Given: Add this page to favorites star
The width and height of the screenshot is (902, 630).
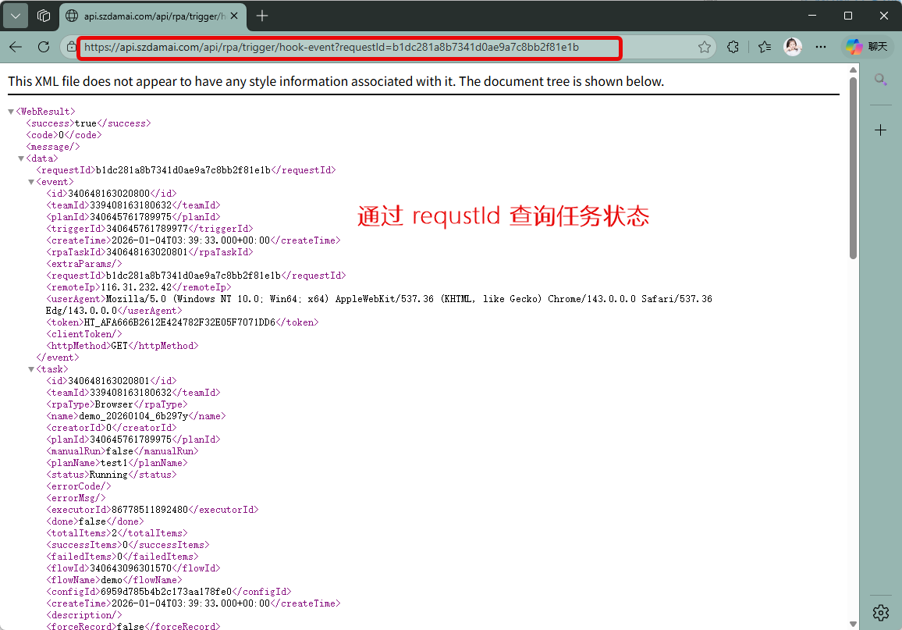Looking at the screenshot, I should click(x=704, y=47).
